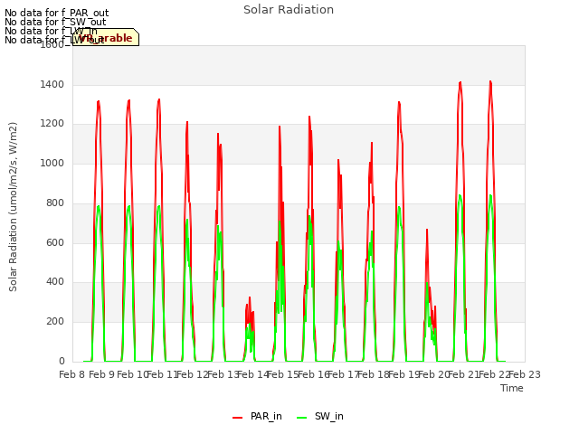Select the 200 y-axis tick label
Image resolution: width=579 pixels, height=434 pixels.
click(55, 322)
